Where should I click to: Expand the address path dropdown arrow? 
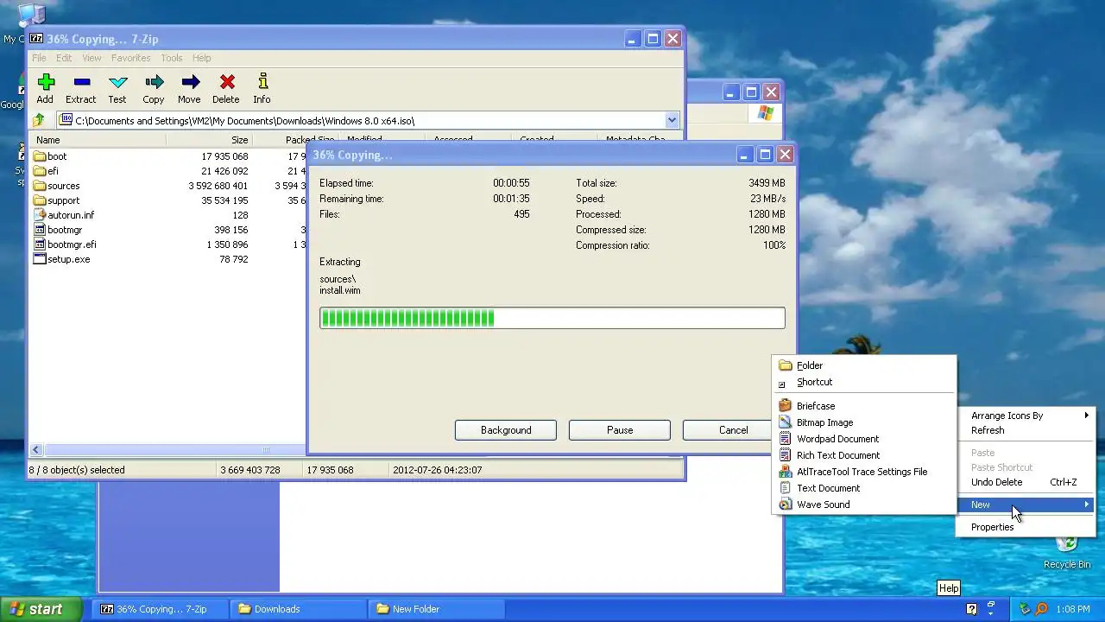[672, 121]
